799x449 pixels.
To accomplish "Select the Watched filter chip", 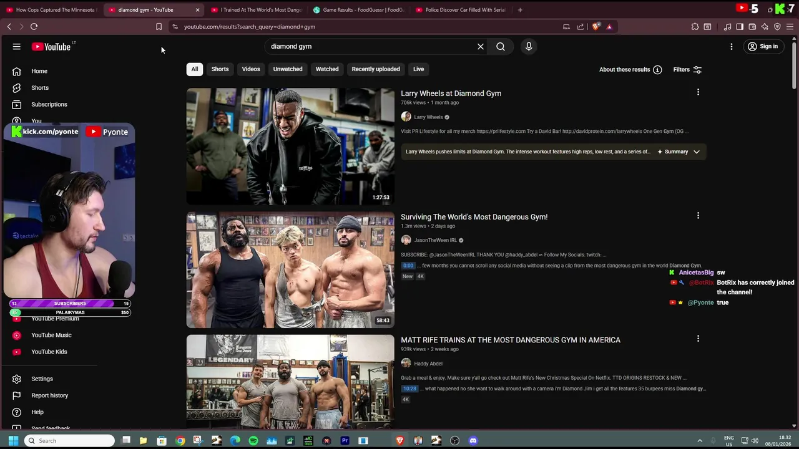I will click(x=327, y=69).
